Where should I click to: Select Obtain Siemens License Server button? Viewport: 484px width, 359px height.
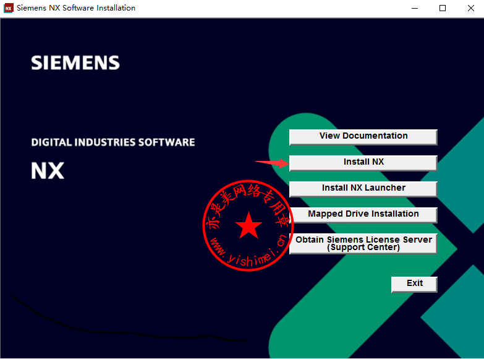click(x=363, y=244)
